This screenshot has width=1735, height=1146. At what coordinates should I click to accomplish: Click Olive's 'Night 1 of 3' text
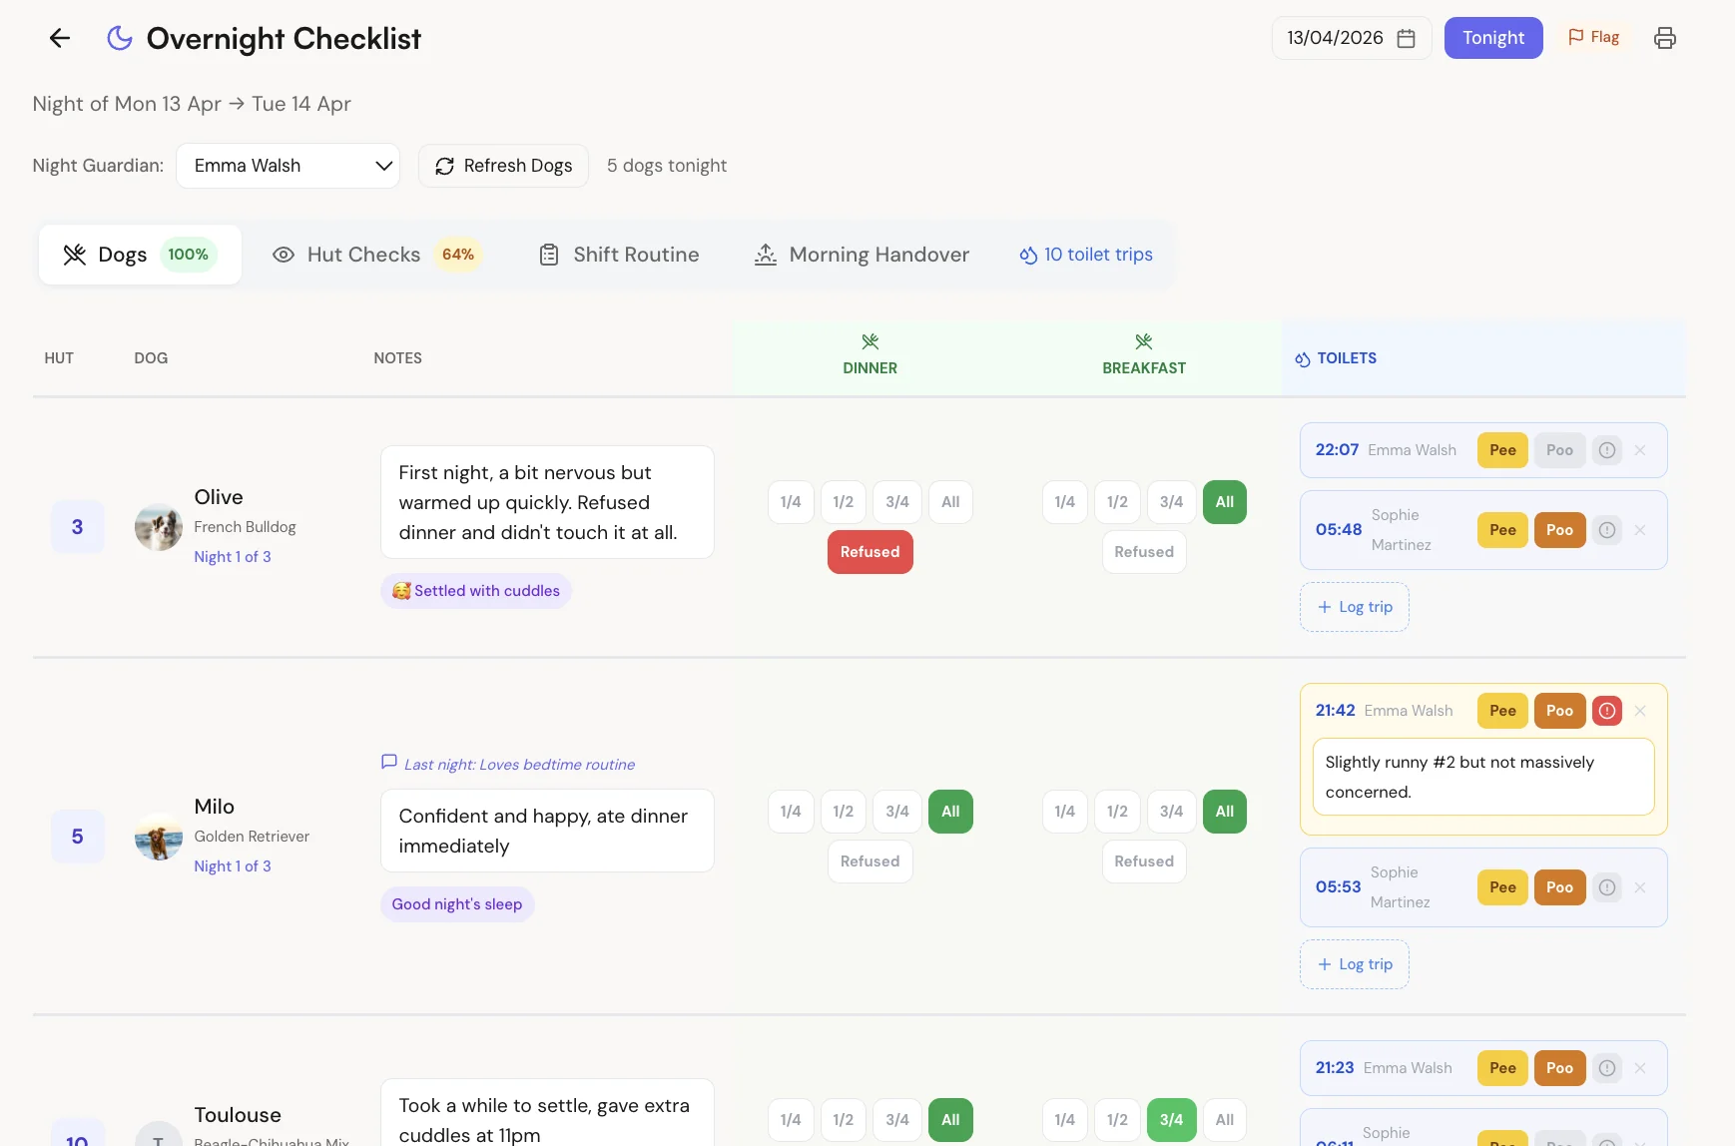coord(233,557)
